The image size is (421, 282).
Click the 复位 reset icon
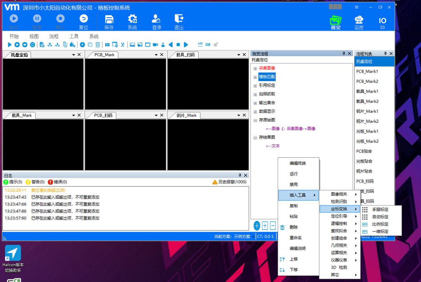click(83, 19)
